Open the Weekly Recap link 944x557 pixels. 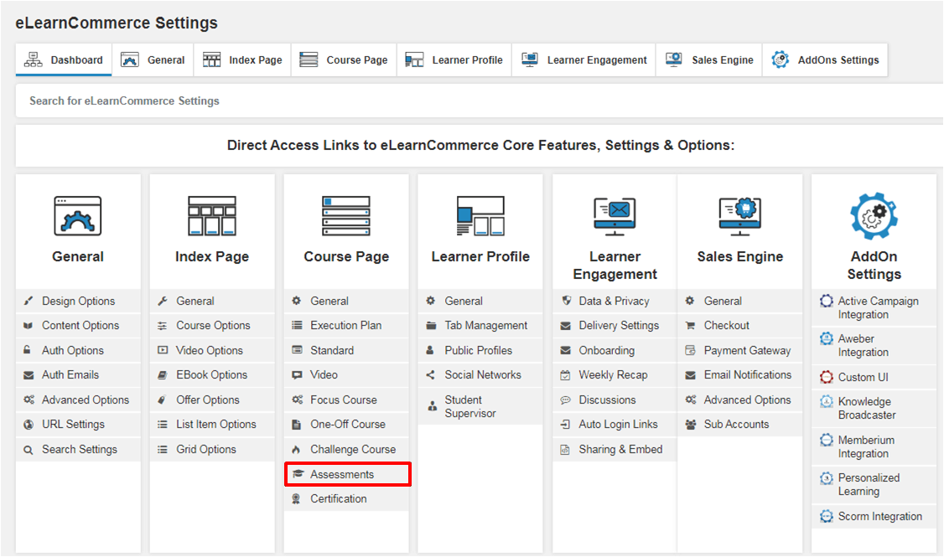pos(613,375)
